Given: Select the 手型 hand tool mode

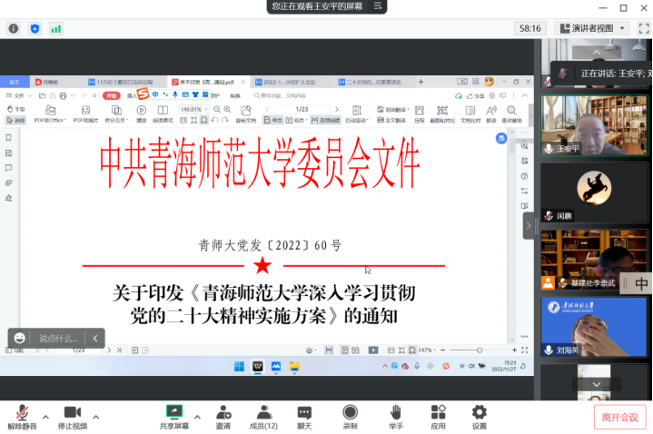Looking at the screenshot, I should 15,109.
